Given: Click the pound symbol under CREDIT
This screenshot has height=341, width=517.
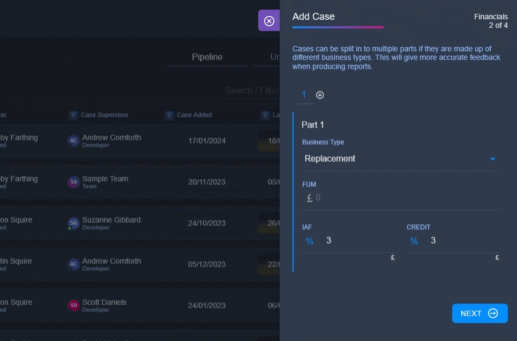Looking at the screenshot, I should click(x=497, y=257).
